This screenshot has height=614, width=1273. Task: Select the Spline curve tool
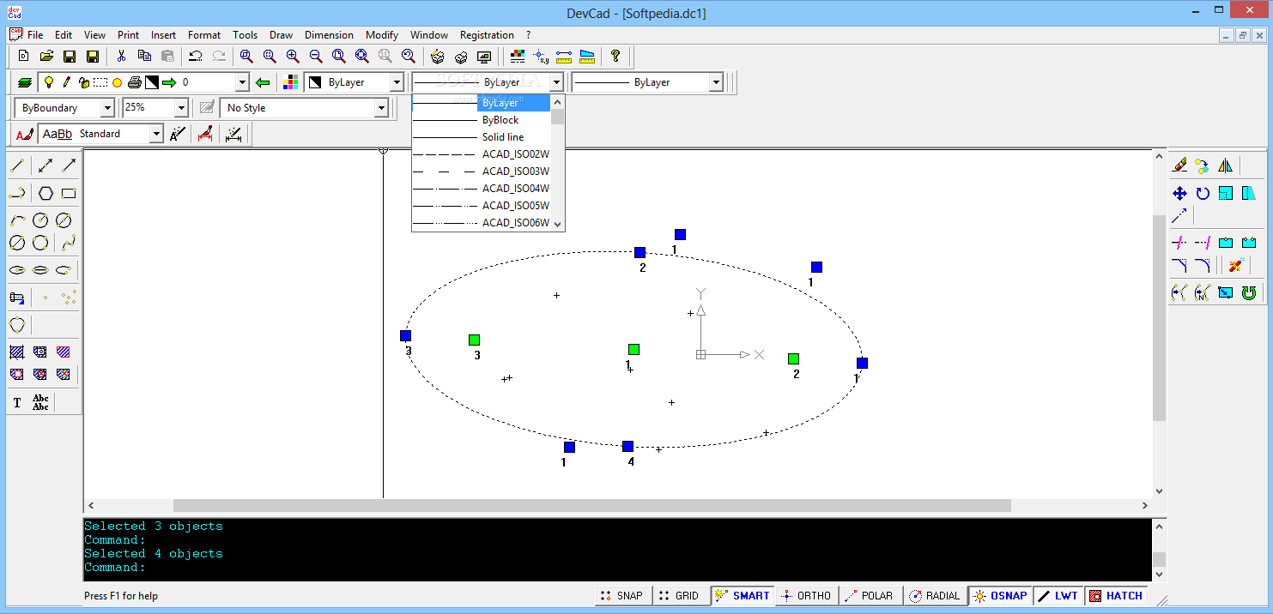(69, 244)
